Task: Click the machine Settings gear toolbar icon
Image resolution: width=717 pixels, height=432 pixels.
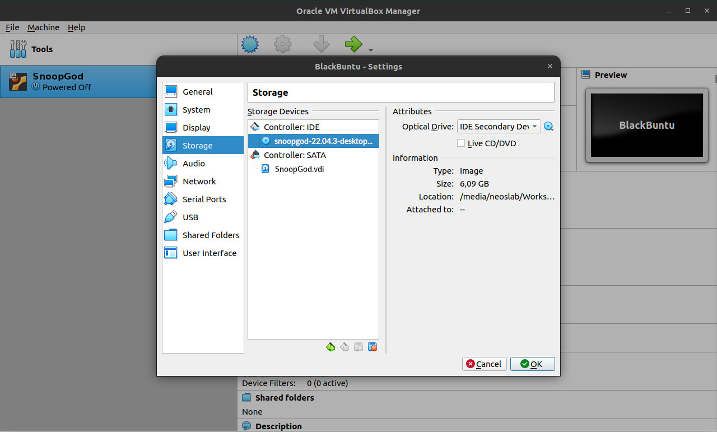Action: click(283, 44)
